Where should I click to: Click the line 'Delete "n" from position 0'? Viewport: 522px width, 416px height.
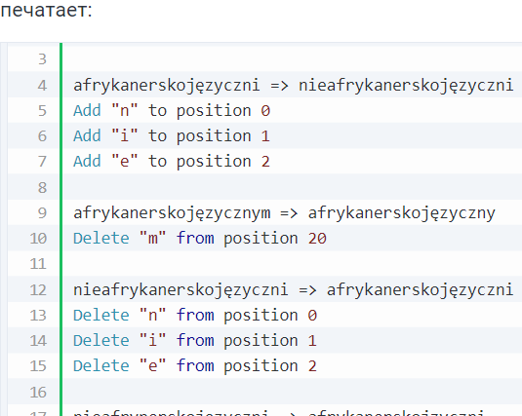[195, 316]
